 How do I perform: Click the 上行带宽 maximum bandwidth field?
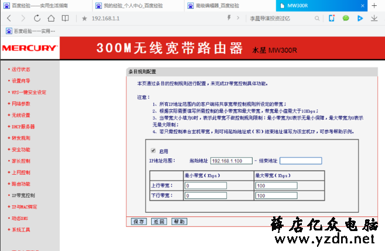coord(276,185)
